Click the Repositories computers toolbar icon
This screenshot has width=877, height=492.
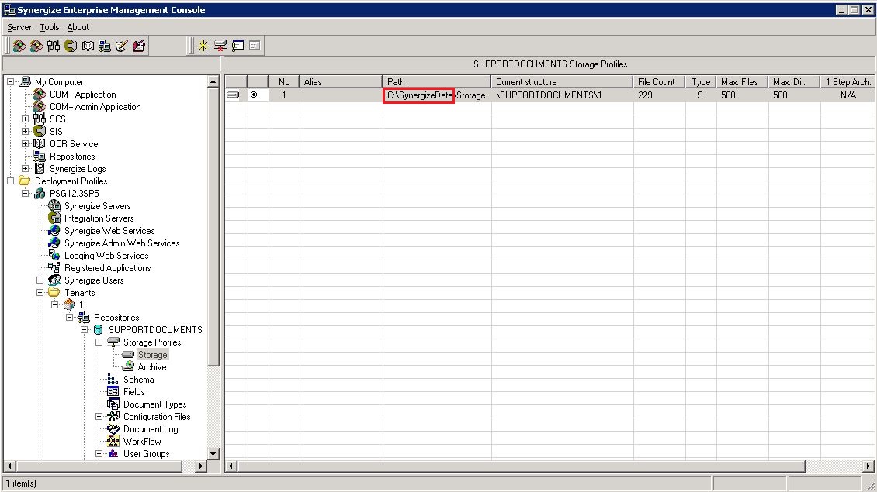click(x=105, y=46)
